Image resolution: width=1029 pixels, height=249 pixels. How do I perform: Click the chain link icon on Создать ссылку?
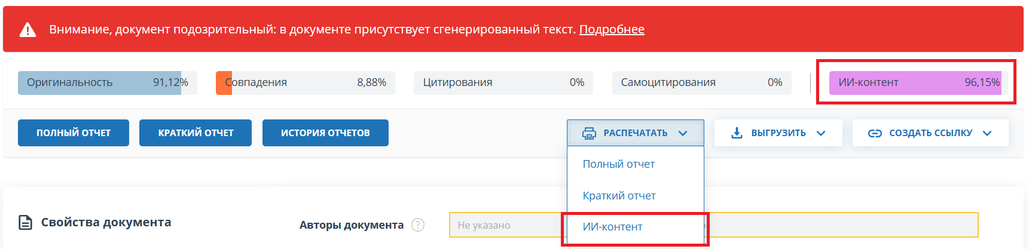(874, 133)
